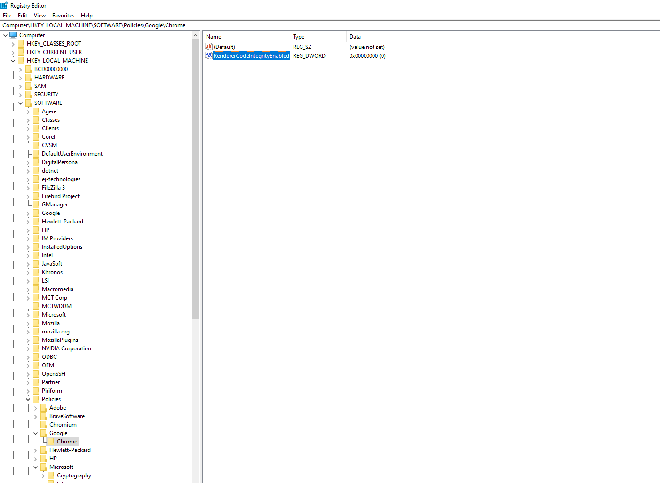Click the Registry Editor title bar icon
This screenshot has height=483, width=660.
4,5
